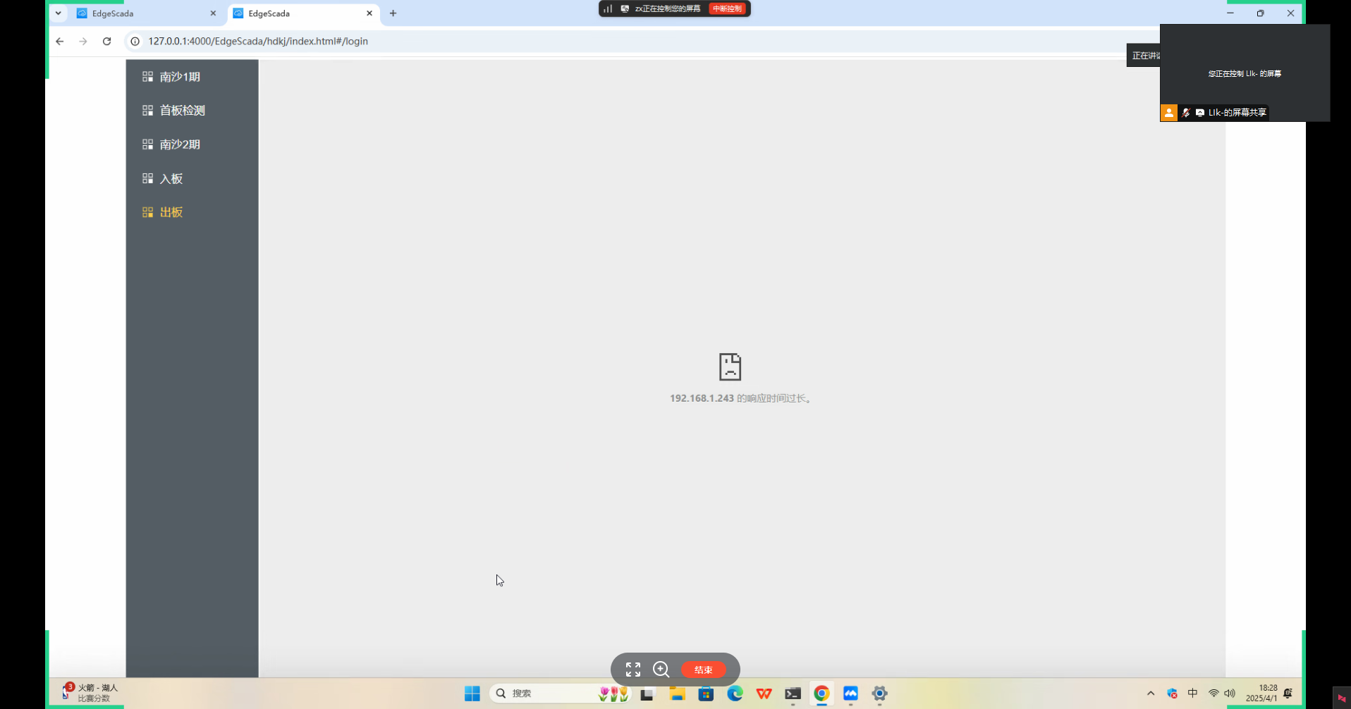Click the 中断控制 stop control button
This screenshot has height=709, width=1351.
tap(728, 9)
